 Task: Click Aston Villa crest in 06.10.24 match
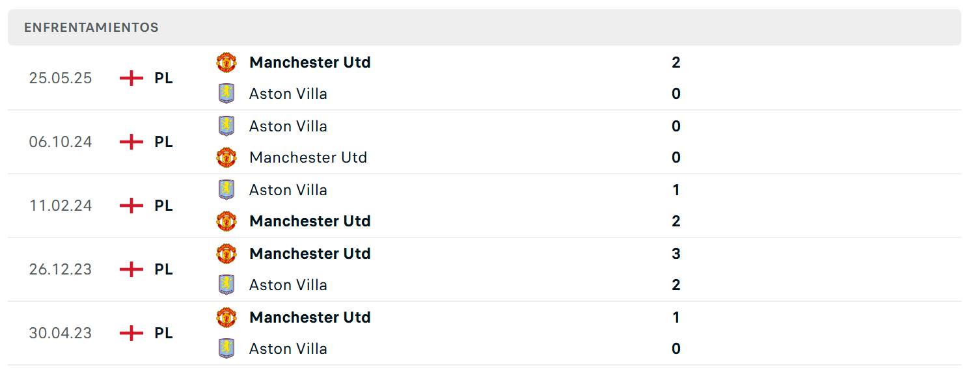coord(226,126)
